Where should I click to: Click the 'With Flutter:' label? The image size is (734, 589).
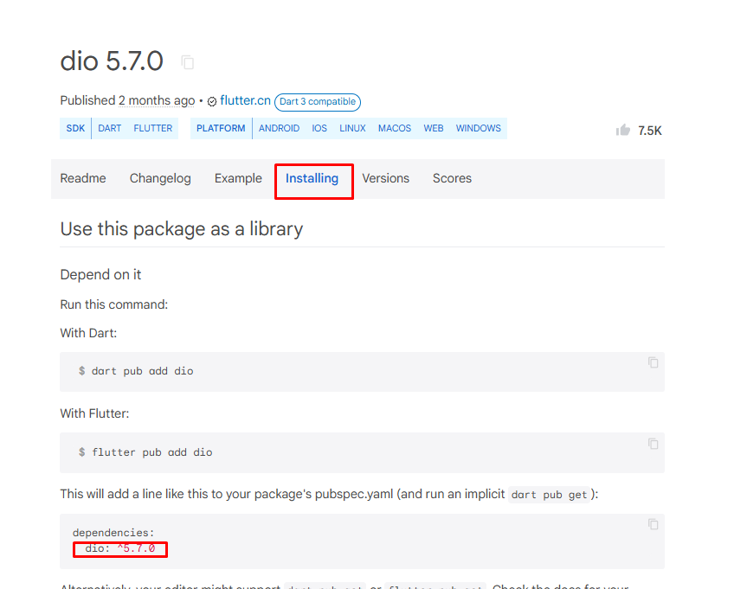[94, 413]
